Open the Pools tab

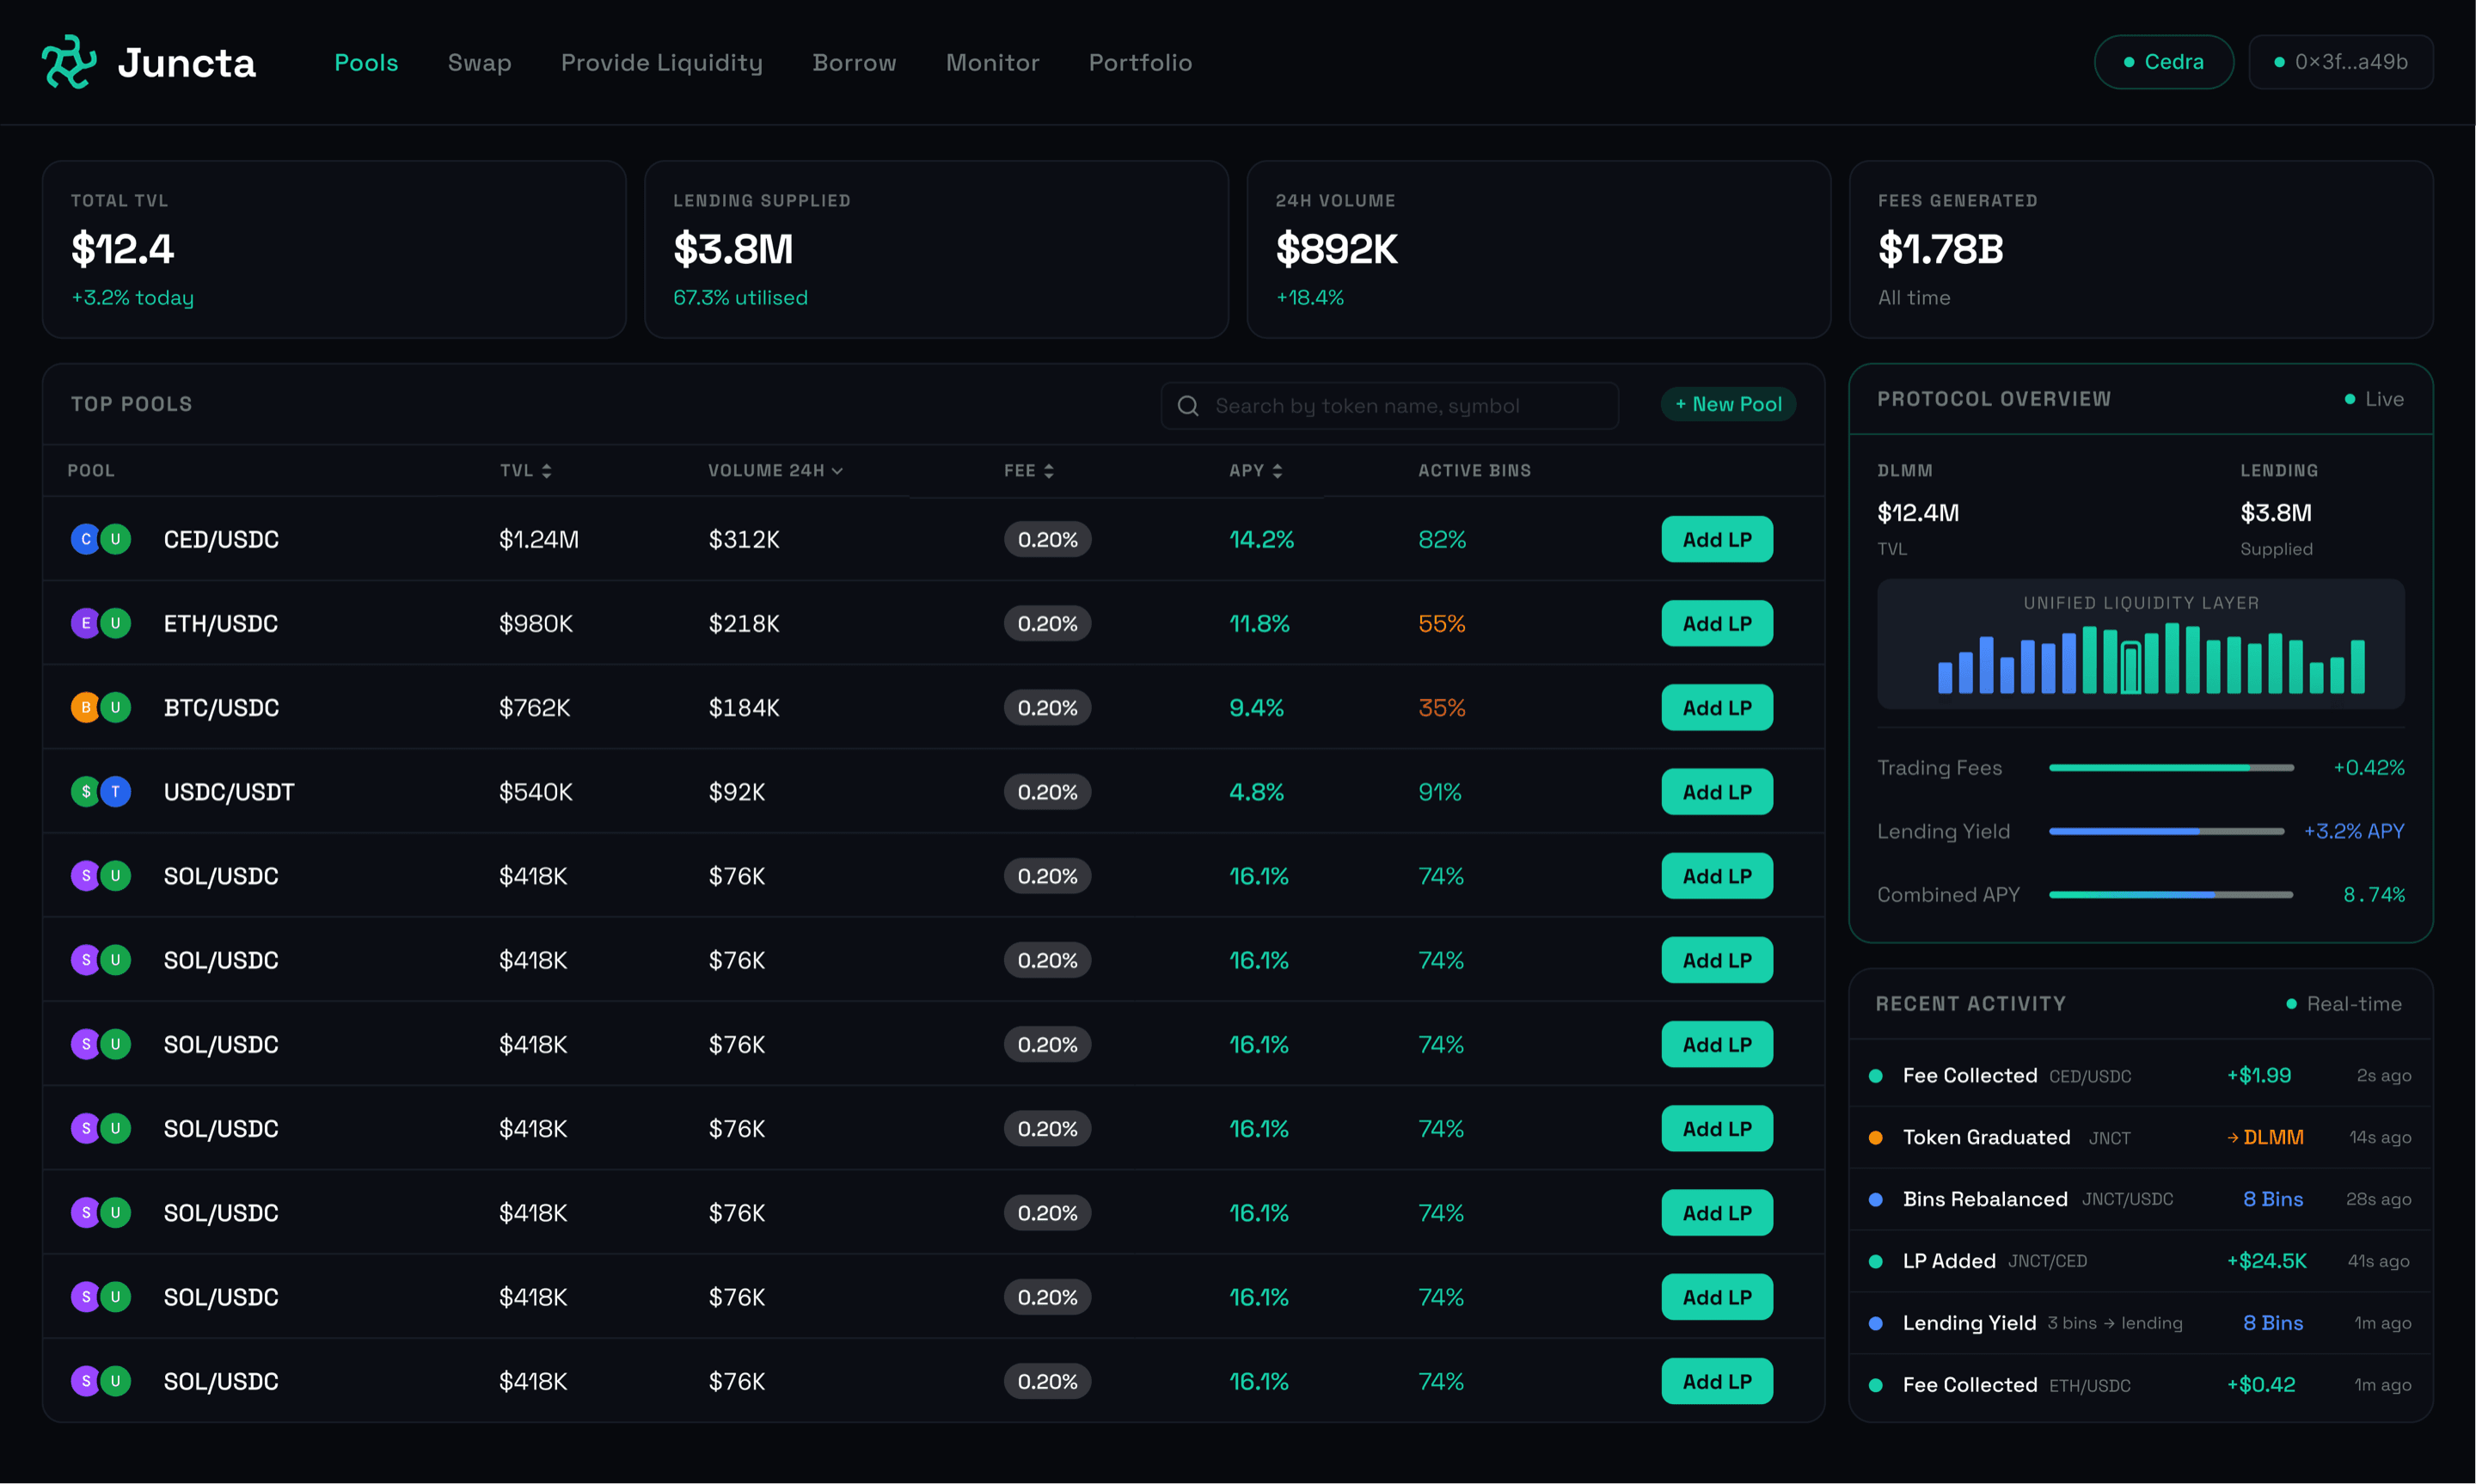tap(366, 63)
